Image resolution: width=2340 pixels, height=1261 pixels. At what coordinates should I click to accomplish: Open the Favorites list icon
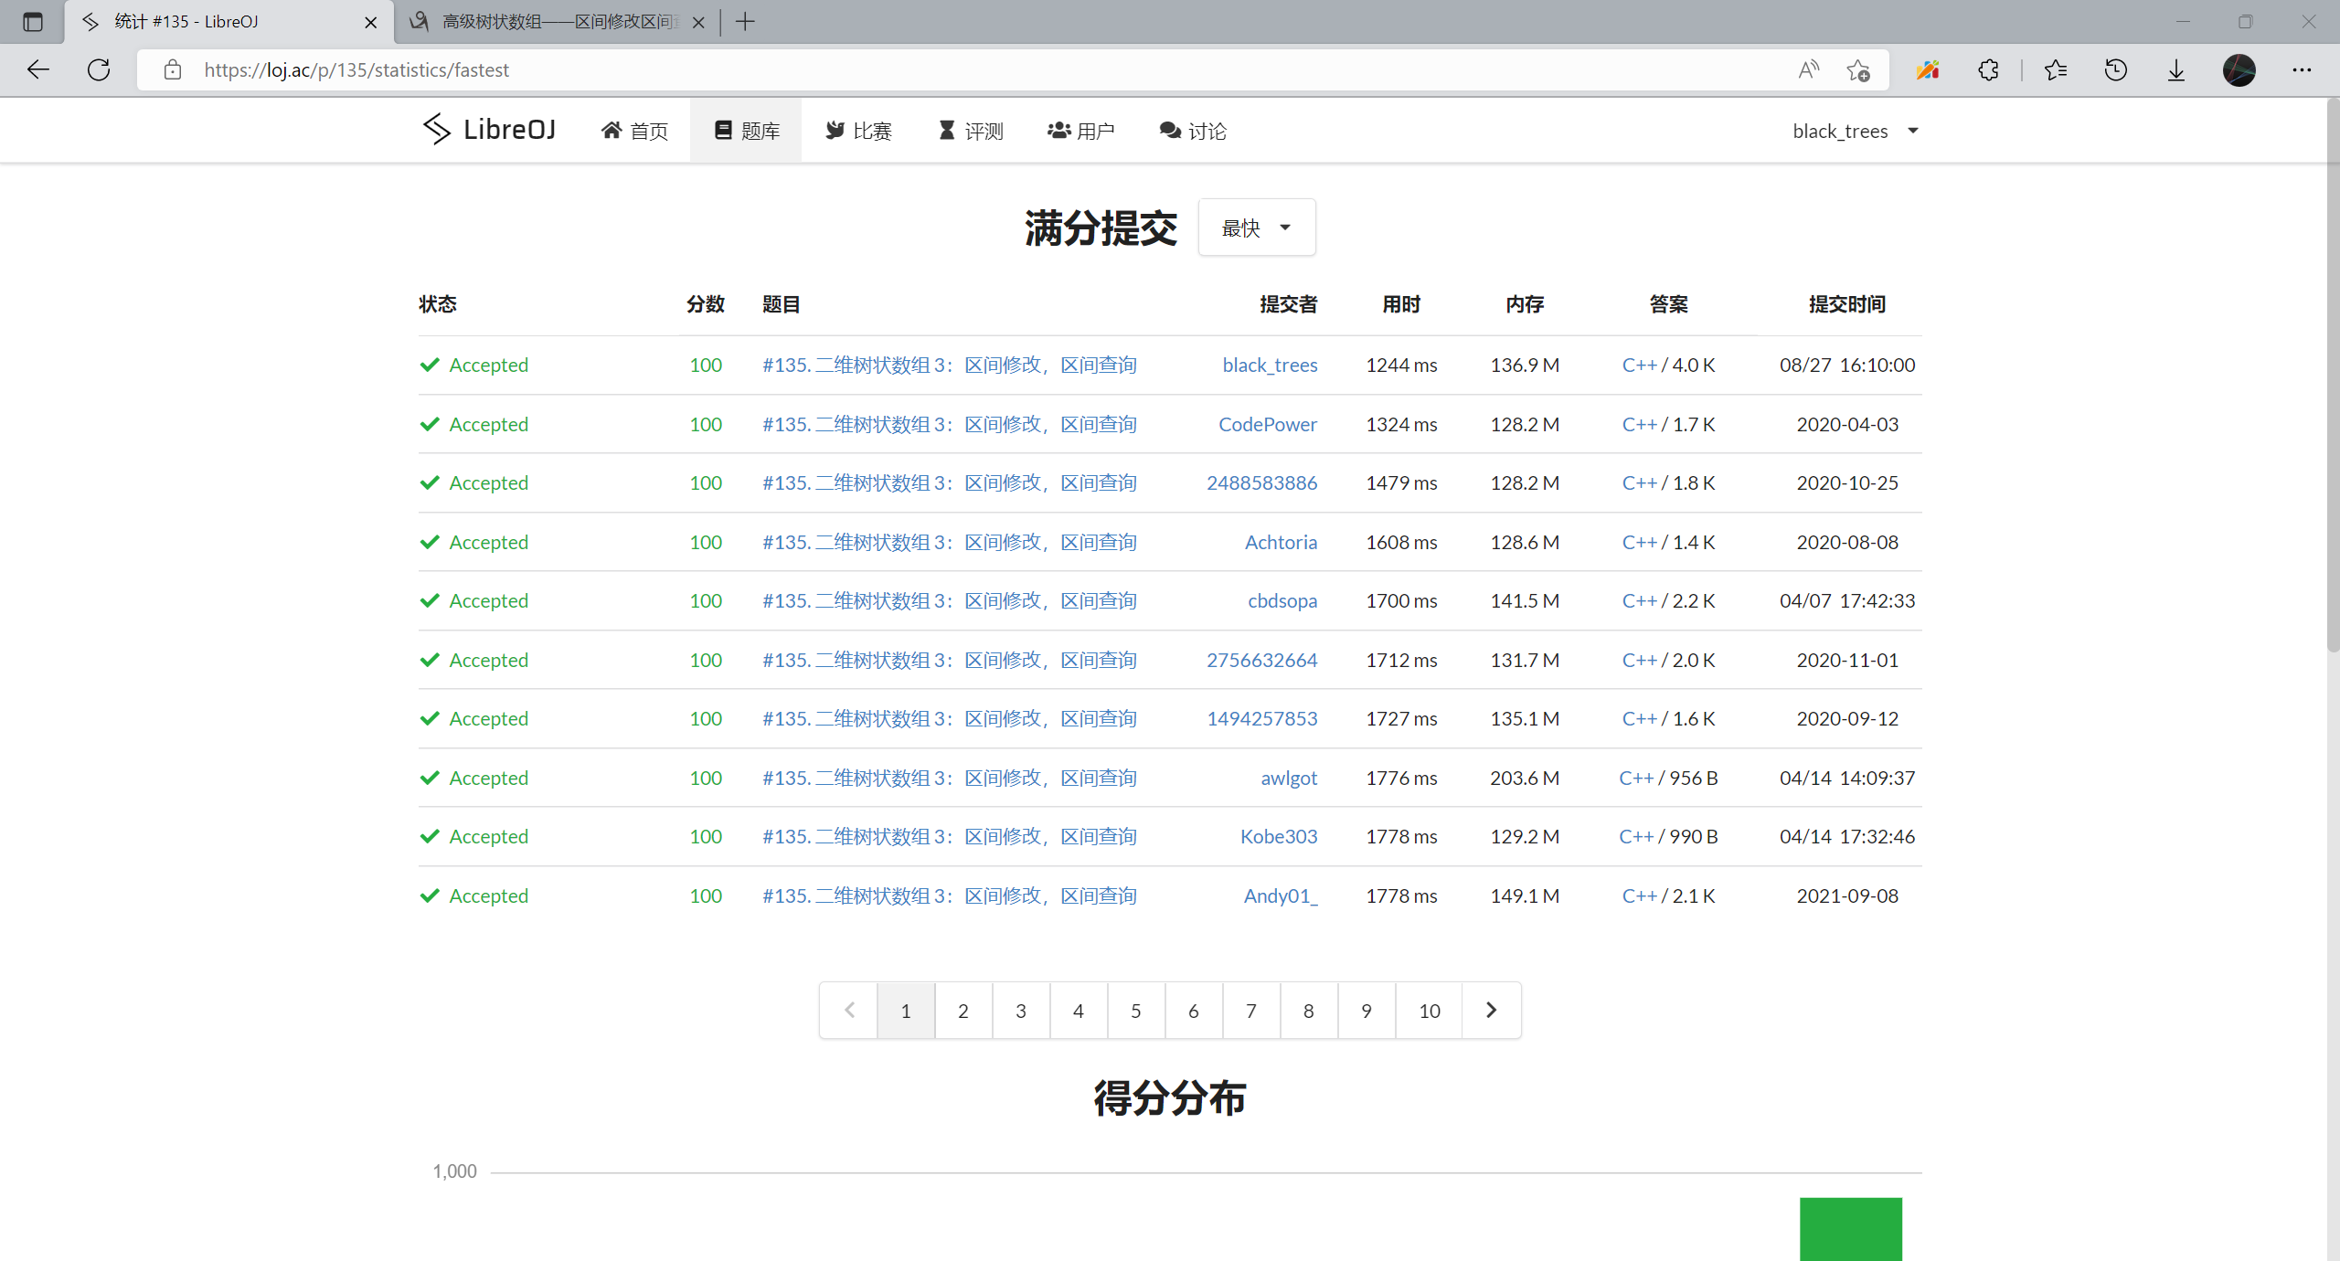coord(2056,70)
